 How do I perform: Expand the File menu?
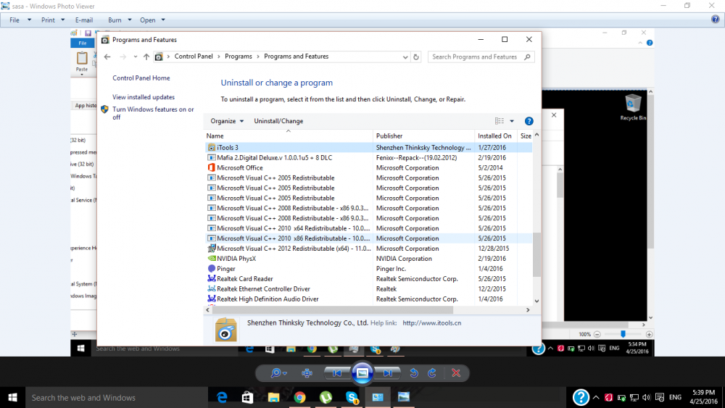(x=20, y=20)
